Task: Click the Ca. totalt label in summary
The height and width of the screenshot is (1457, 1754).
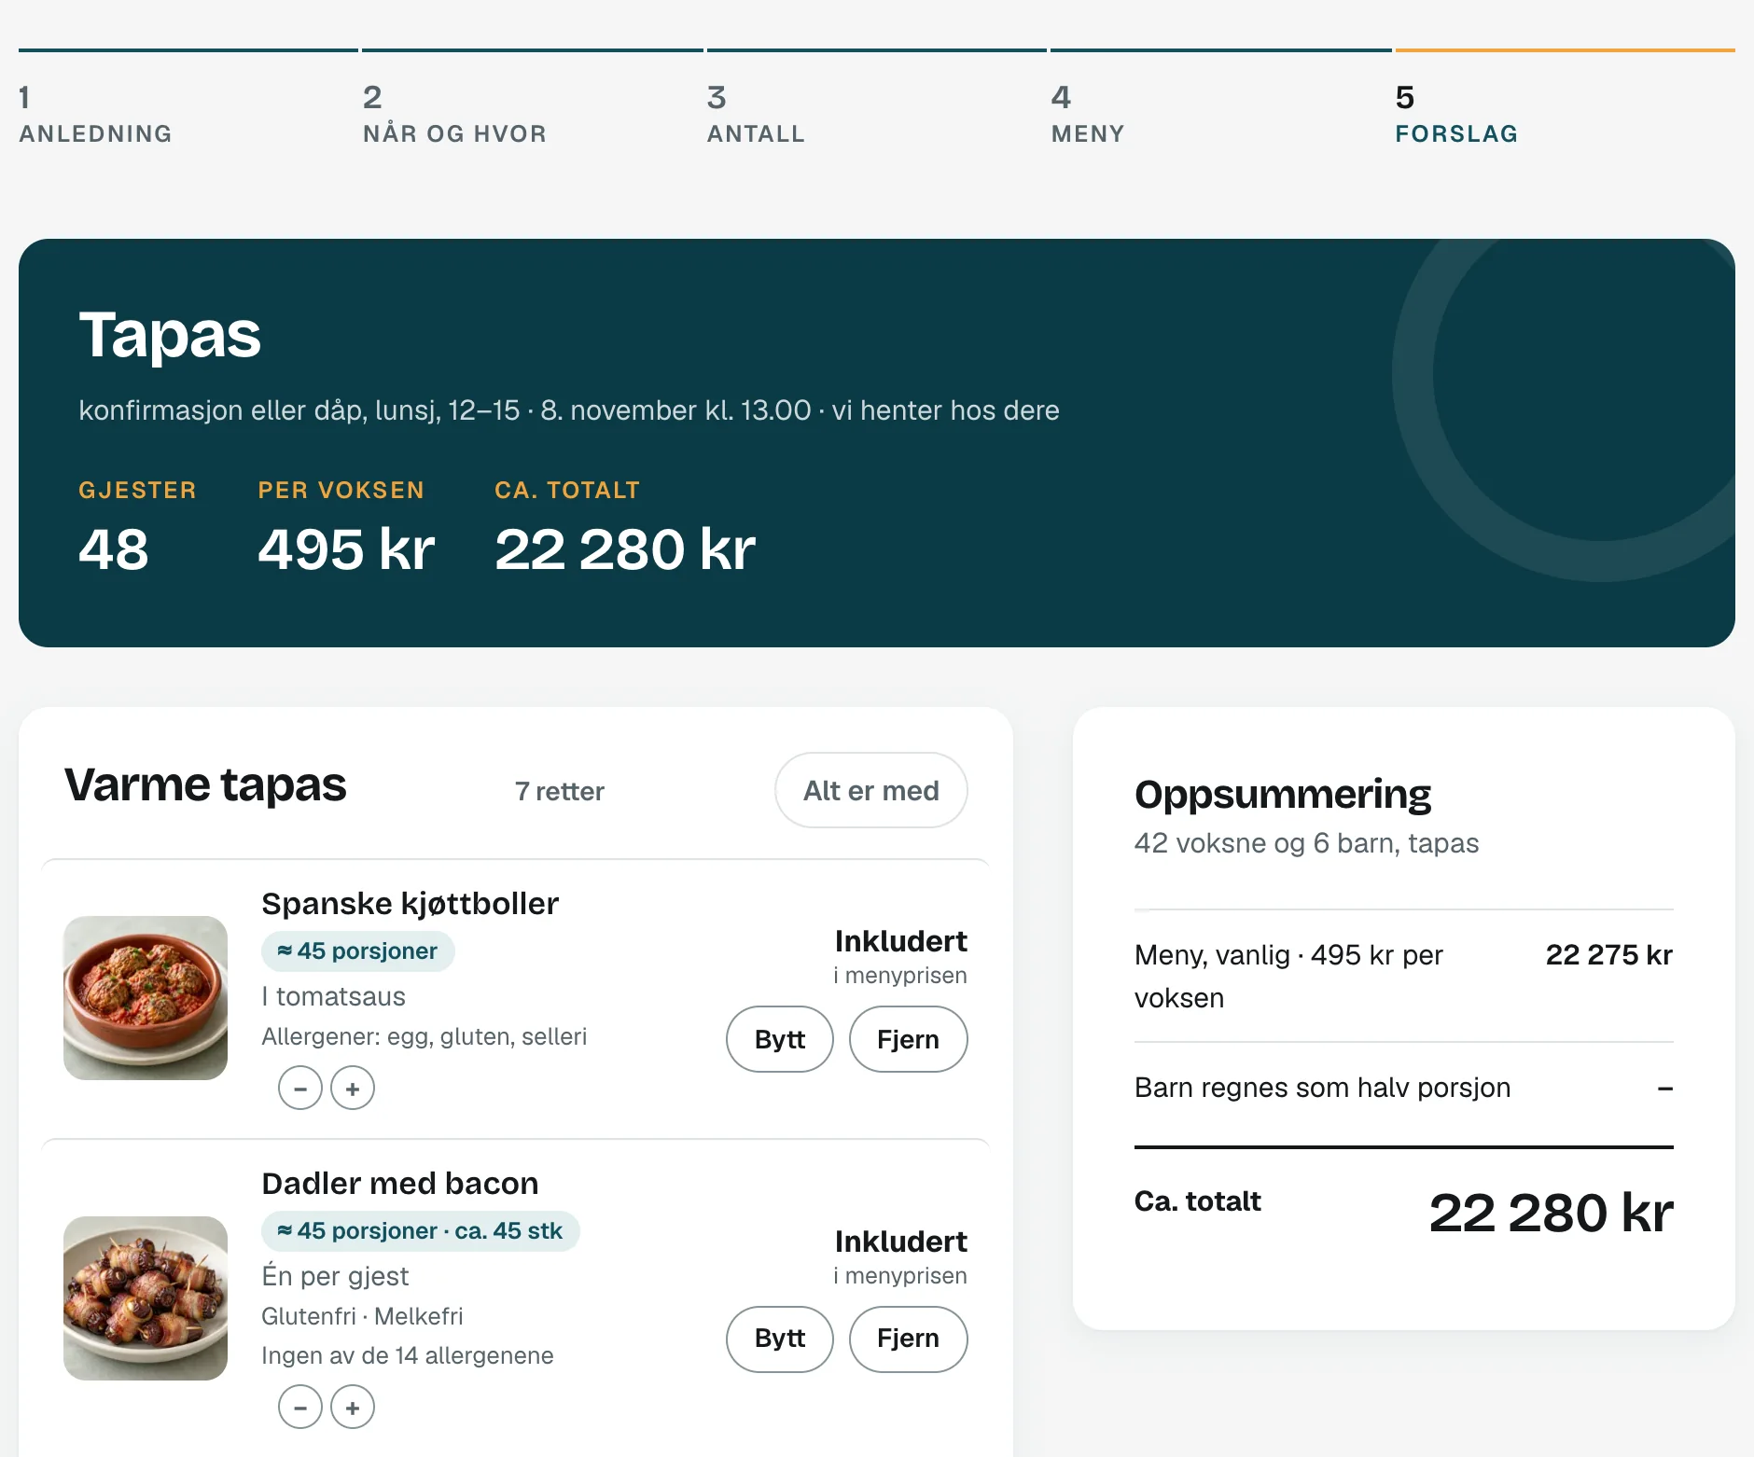Action: [1197, 1200]
